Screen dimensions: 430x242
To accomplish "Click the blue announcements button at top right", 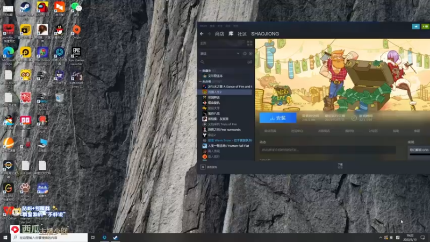I will (x=415, y=26).
